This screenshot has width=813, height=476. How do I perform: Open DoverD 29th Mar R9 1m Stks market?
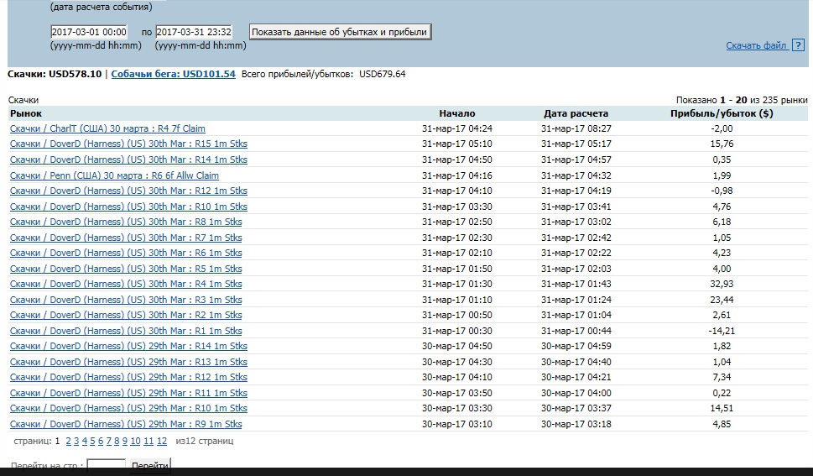click(126, 424)
